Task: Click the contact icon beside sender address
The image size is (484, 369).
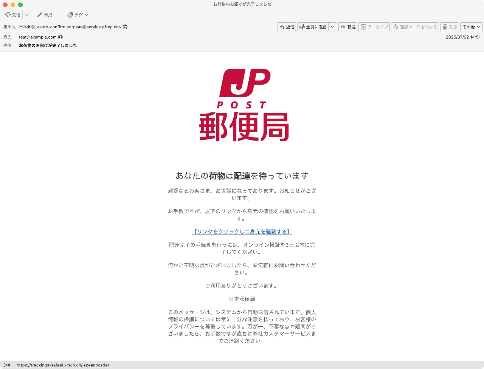Action: point(125,27)
